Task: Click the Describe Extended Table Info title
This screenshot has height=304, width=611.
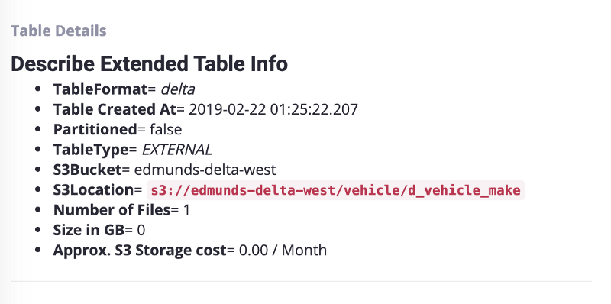Action: 149,64
